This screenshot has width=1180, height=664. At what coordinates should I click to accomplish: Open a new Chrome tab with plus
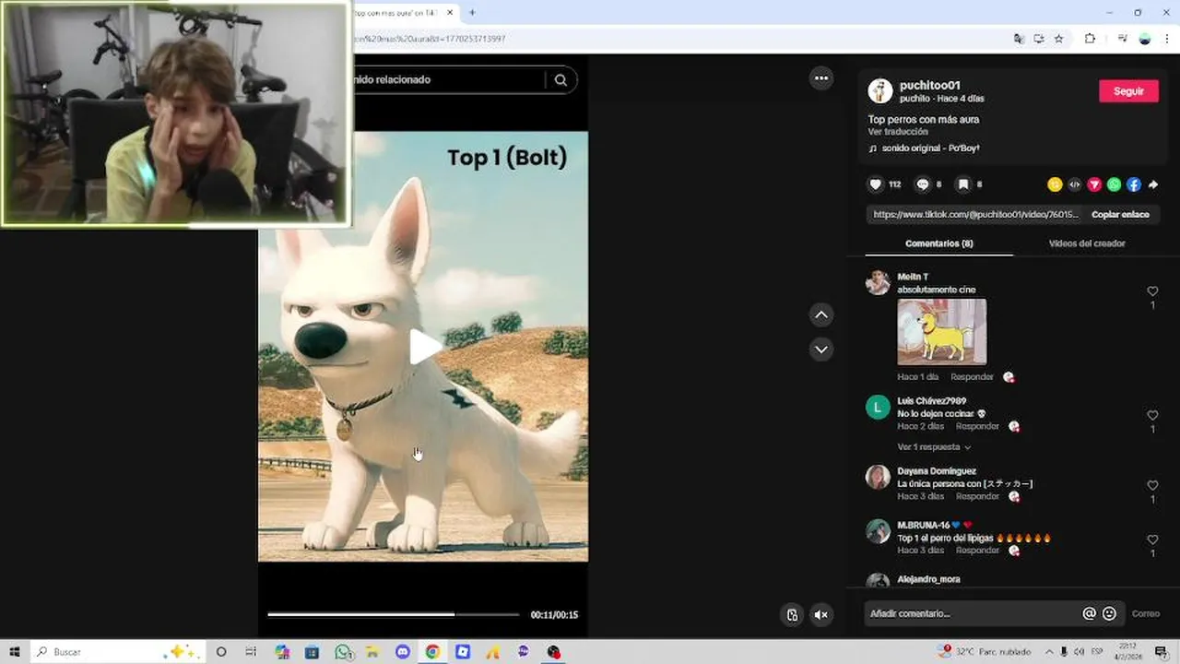[472, 13]
